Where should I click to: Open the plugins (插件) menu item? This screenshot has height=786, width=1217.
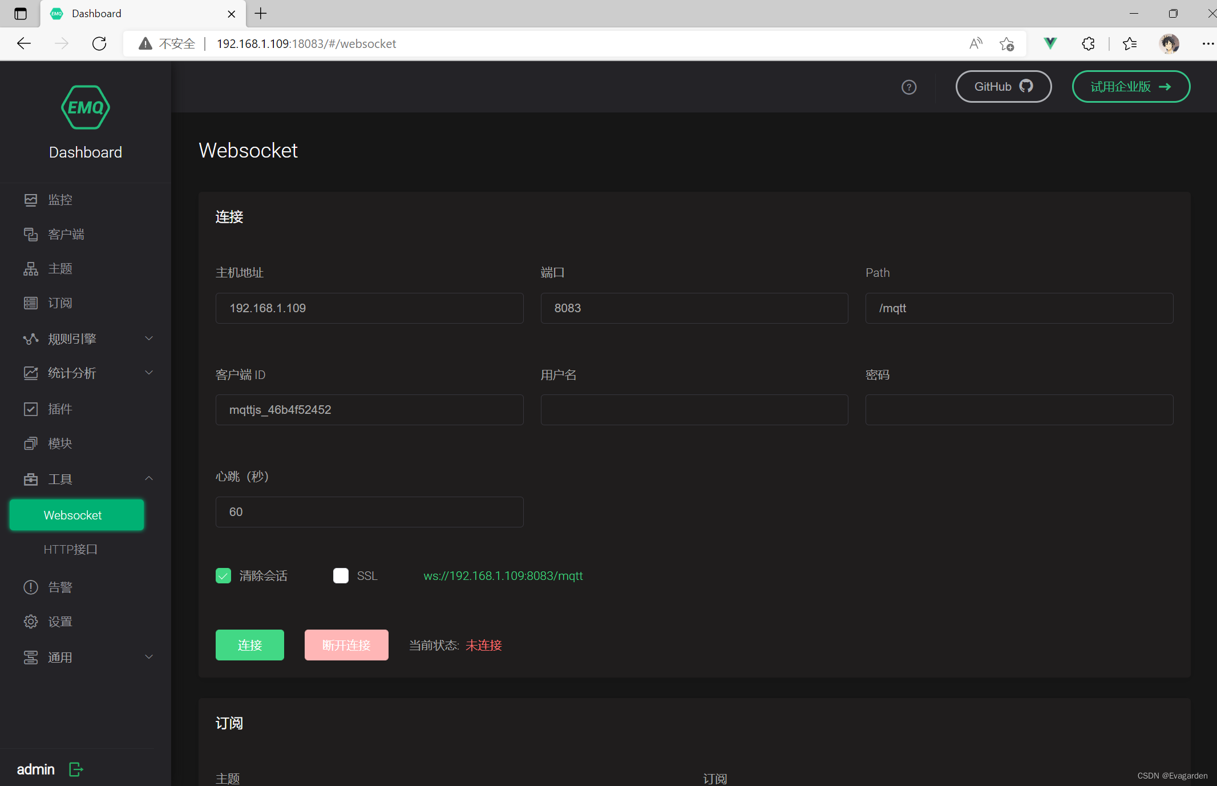pyautogui.click(x=60, y=409)
